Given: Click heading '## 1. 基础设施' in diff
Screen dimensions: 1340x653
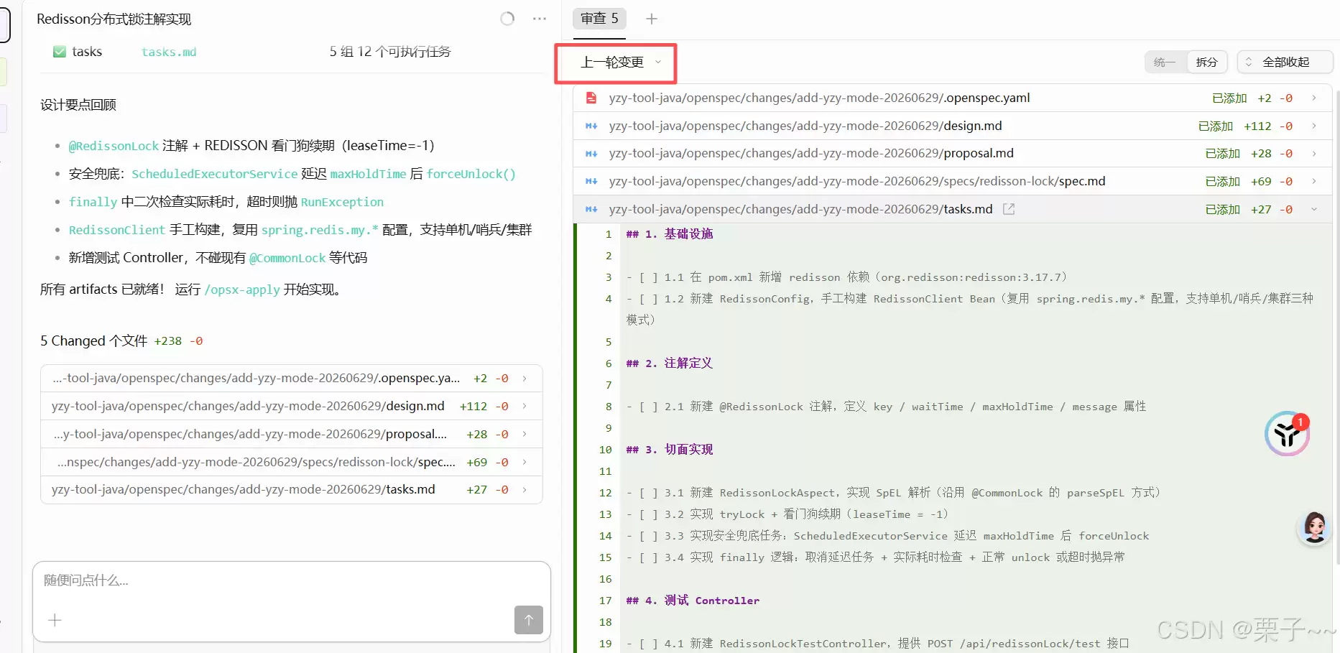Looking at the screenshot, I should pos(670,234).
